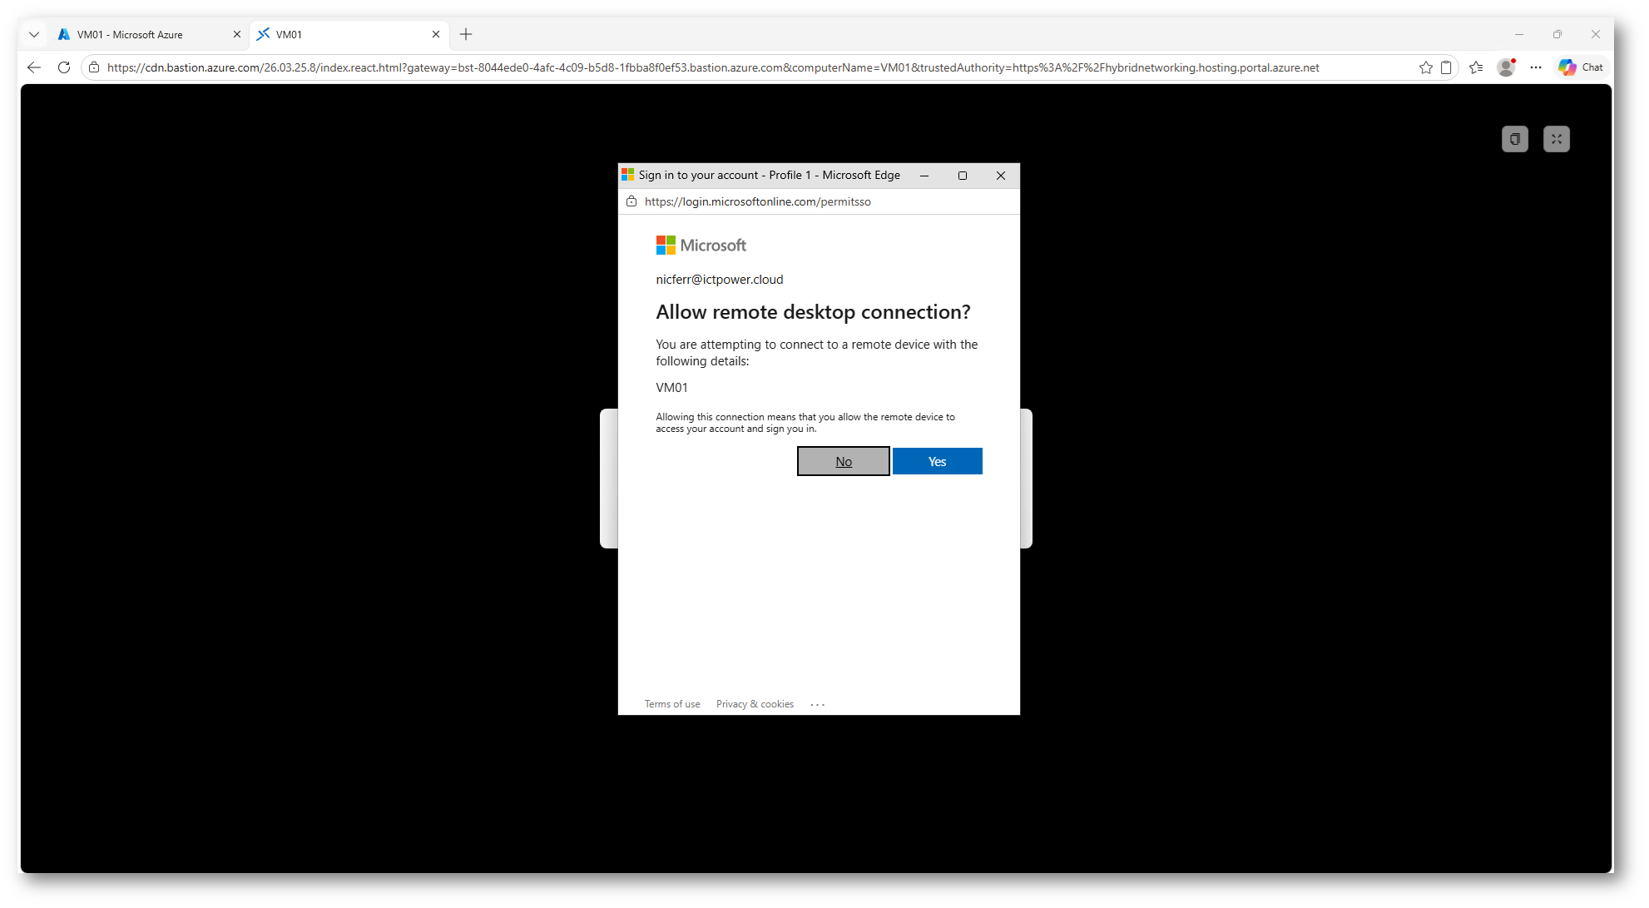Viewport: 1649px width, 908px height.
Task: Click the Bastion clipboard icon
Action: 1514,139
